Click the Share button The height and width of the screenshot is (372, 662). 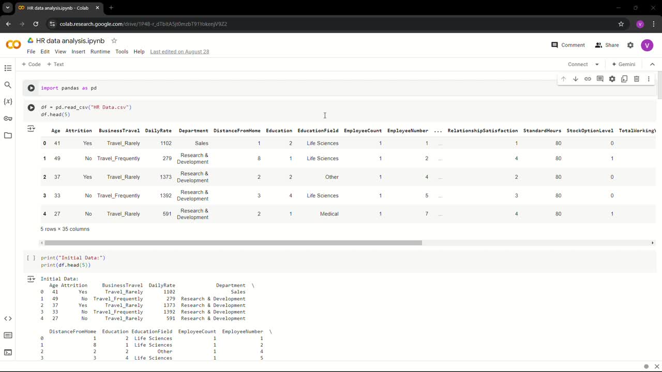click(x=607, y=45)
